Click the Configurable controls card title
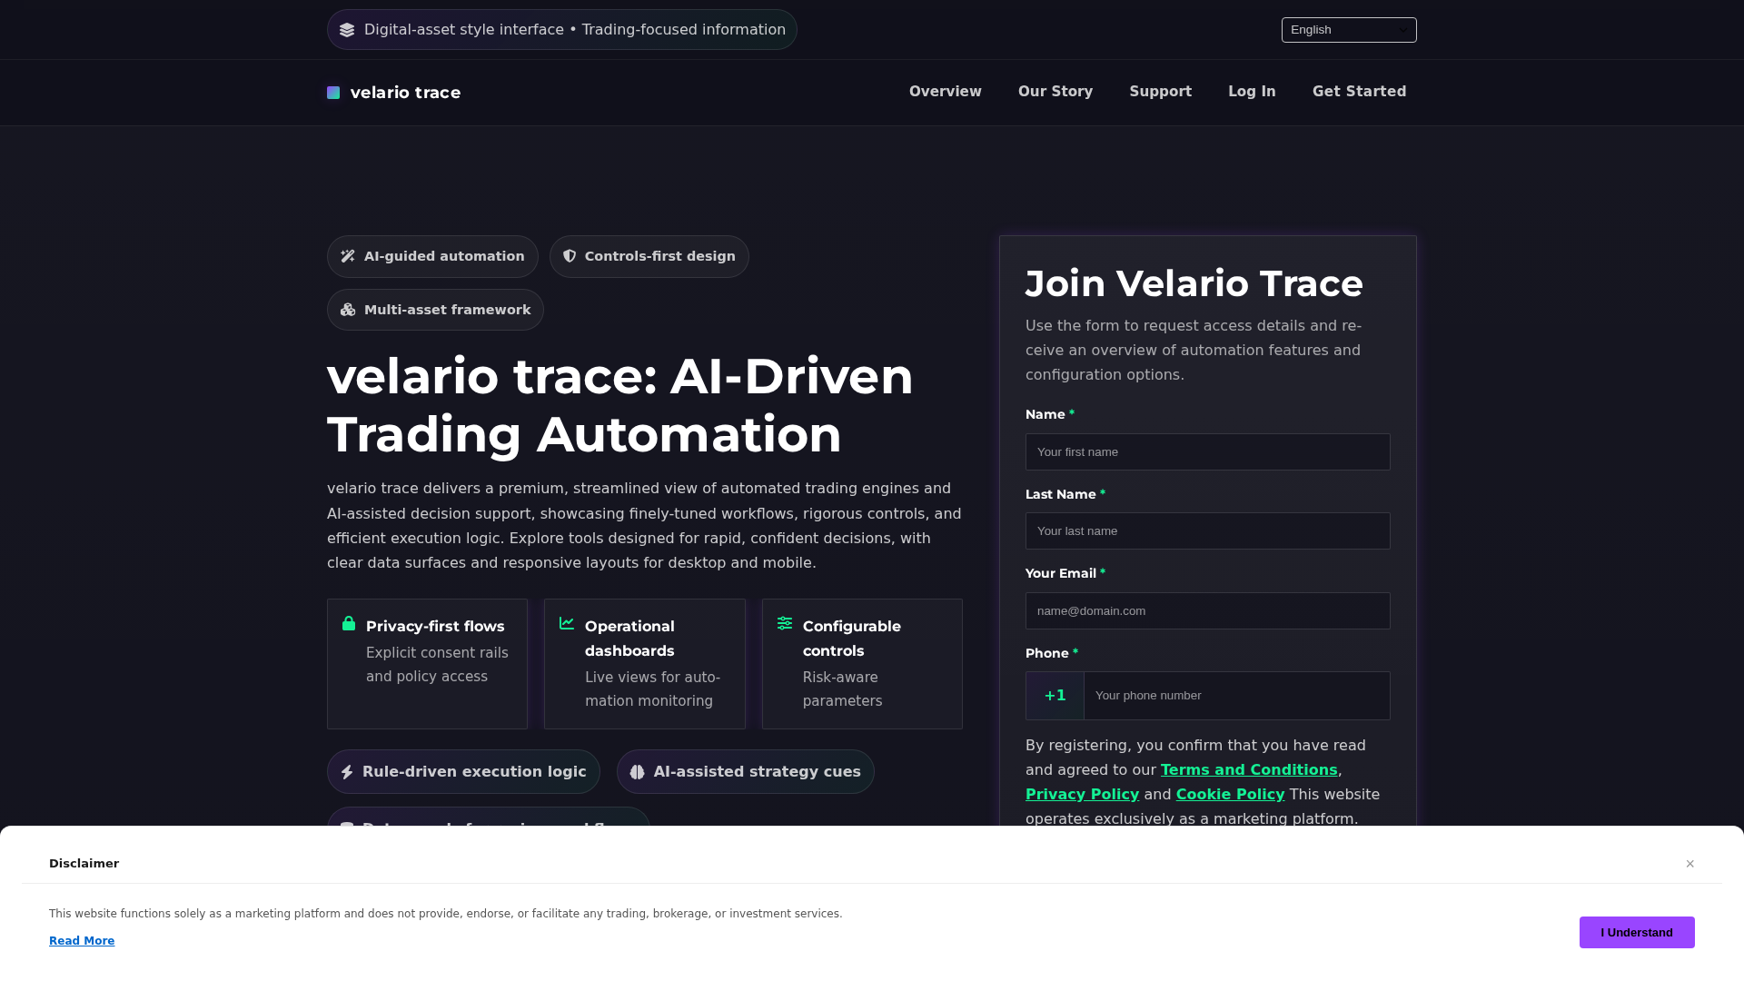The image size is (1744, 981). pyautogui.click(x=852, y=639)
